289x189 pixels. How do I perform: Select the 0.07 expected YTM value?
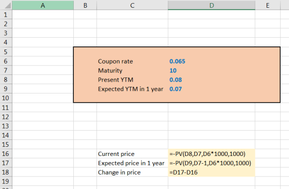click(x=175, y=89)
